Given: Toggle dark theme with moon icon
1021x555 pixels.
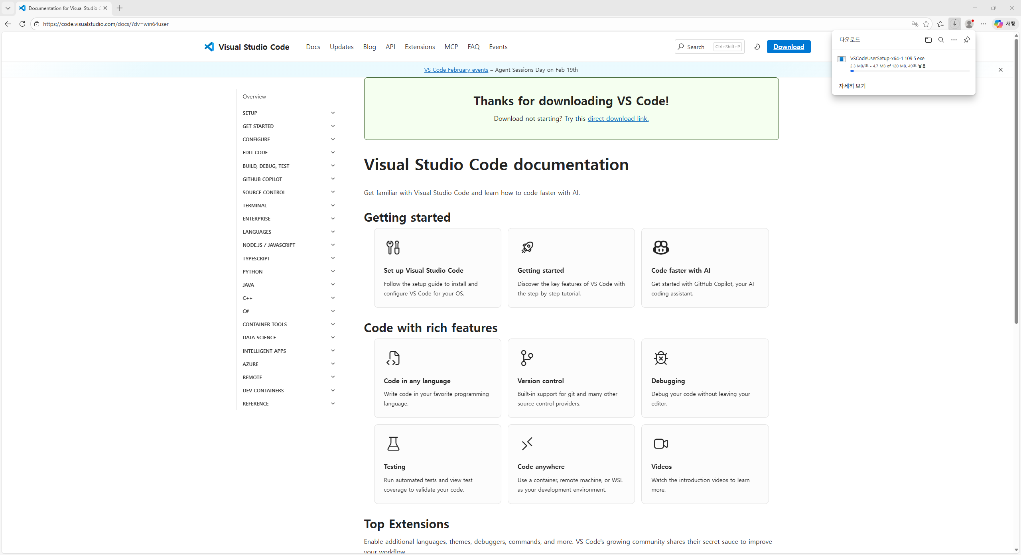Looking at the screenshot, I should (757, 47).
